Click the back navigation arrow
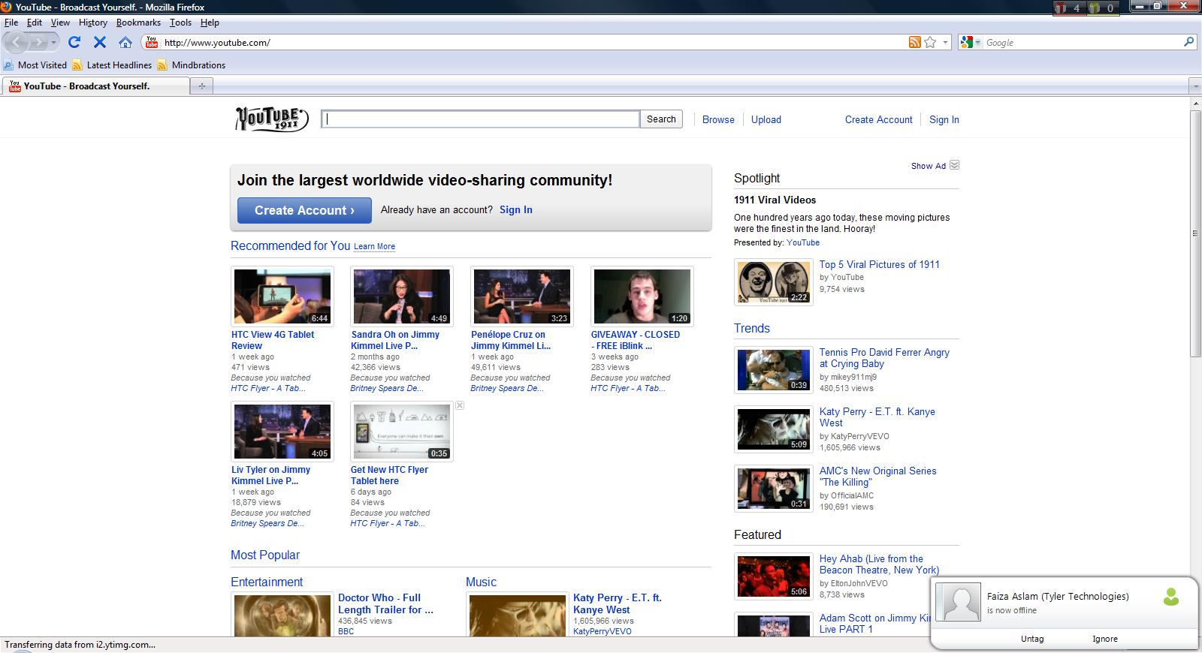Image resolution: width=1202 pixels, height=653 pixels. (x=17, y=43)
